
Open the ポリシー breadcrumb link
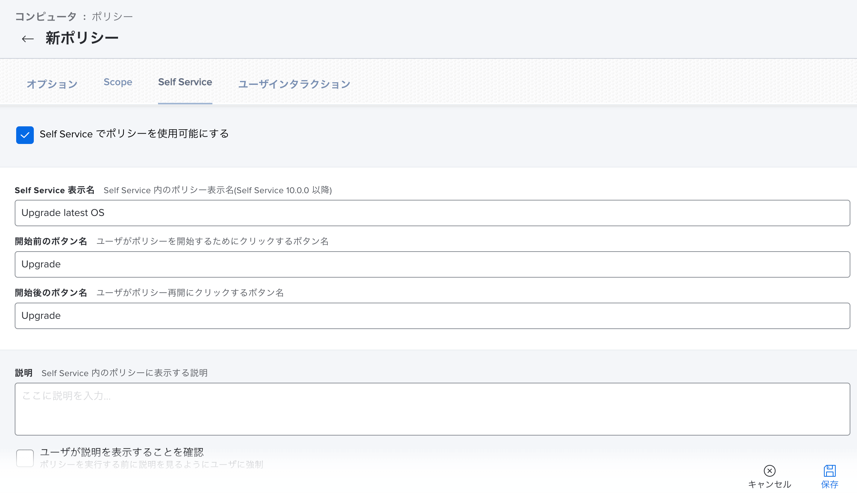point(112,17)
